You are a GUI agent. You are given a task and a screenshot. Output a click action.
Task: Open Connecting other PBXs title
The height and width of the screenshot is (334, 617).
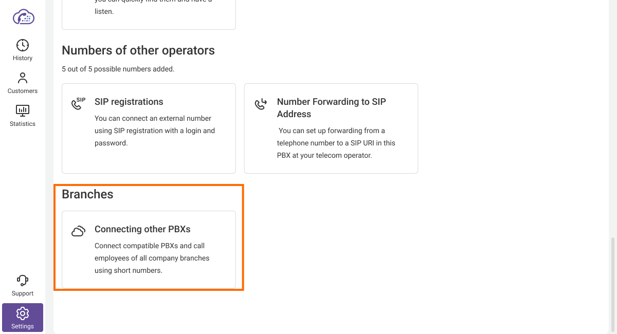[x=142, y=229]
